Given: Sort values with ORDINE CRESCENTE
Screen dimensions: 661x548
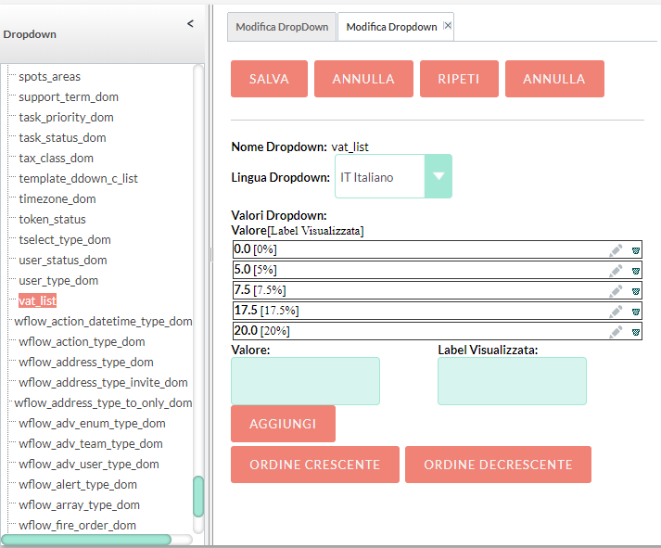Looking at the screenshot, I should (314, 465).
